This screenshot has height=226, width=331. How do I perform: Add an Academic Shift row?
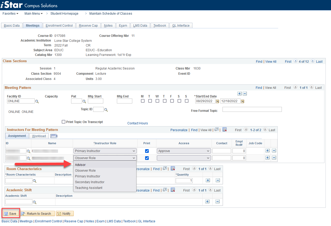point(208,201)
